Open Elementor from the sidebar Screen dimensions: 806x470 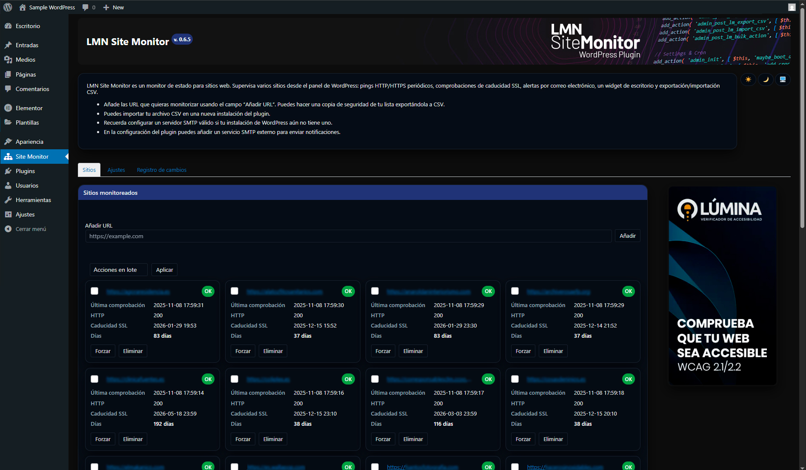point(29,108)
